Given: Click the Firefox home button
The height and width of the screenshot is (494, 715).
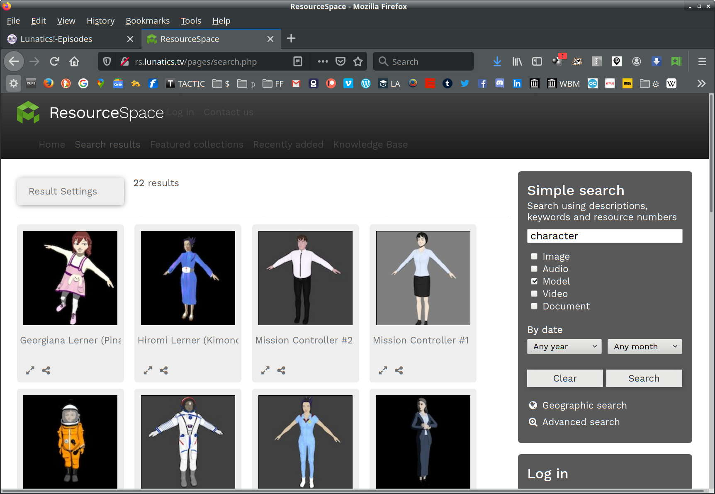Looking at the screenshot, I should pos(74,62).
